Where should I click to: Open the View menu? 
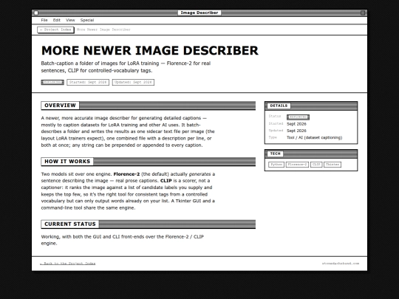point(70,20)
